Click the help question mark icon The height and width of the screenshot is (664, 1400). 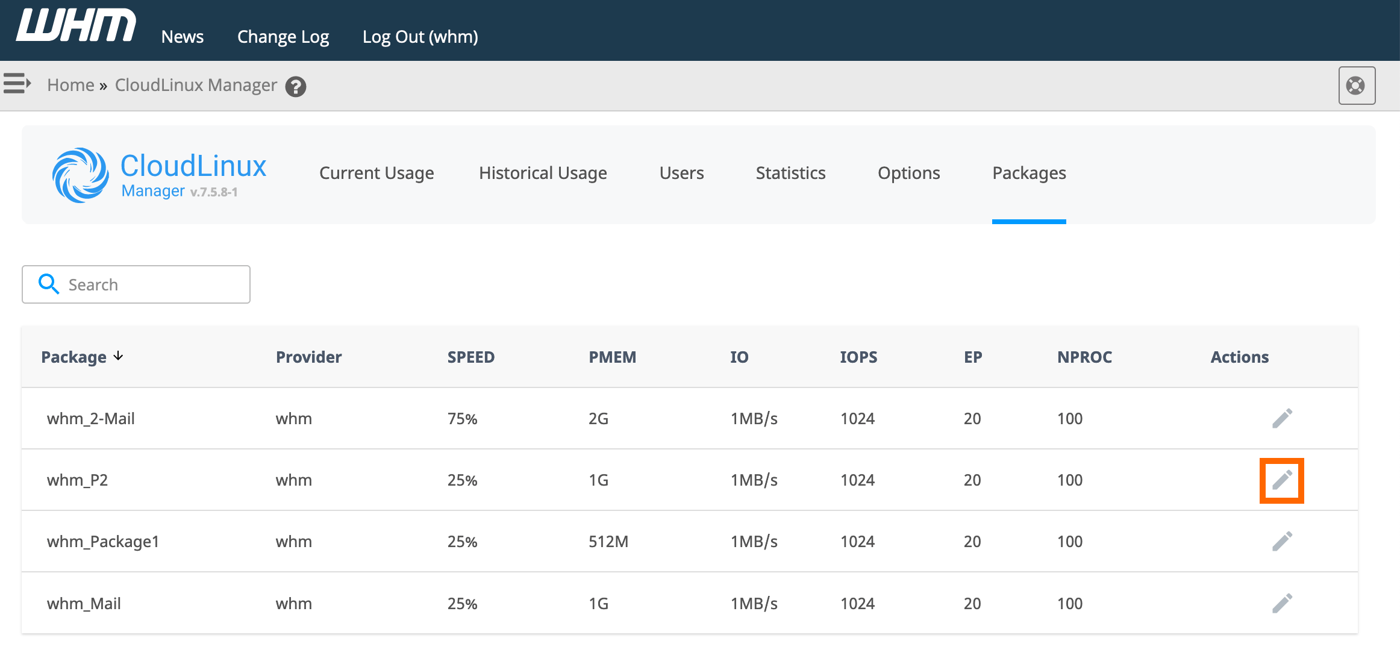pyautogui.click(x=295, y=87)
